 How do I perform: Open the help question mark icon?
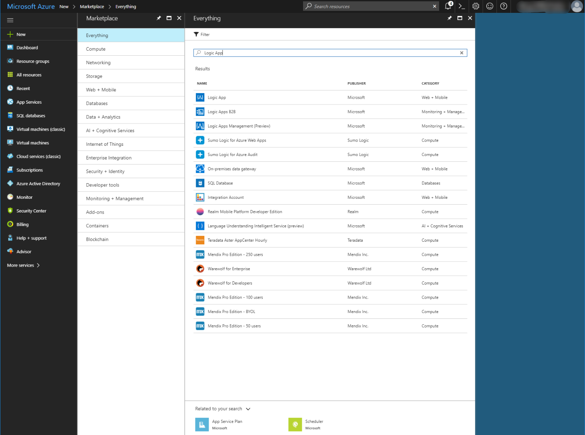coord(504,6)
